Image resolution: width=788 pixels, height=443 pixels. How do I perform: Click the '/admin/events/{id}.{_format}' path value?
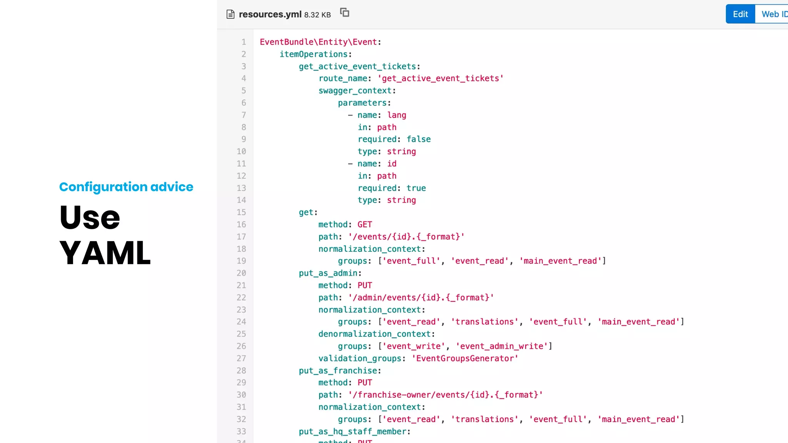pos(421,298)
